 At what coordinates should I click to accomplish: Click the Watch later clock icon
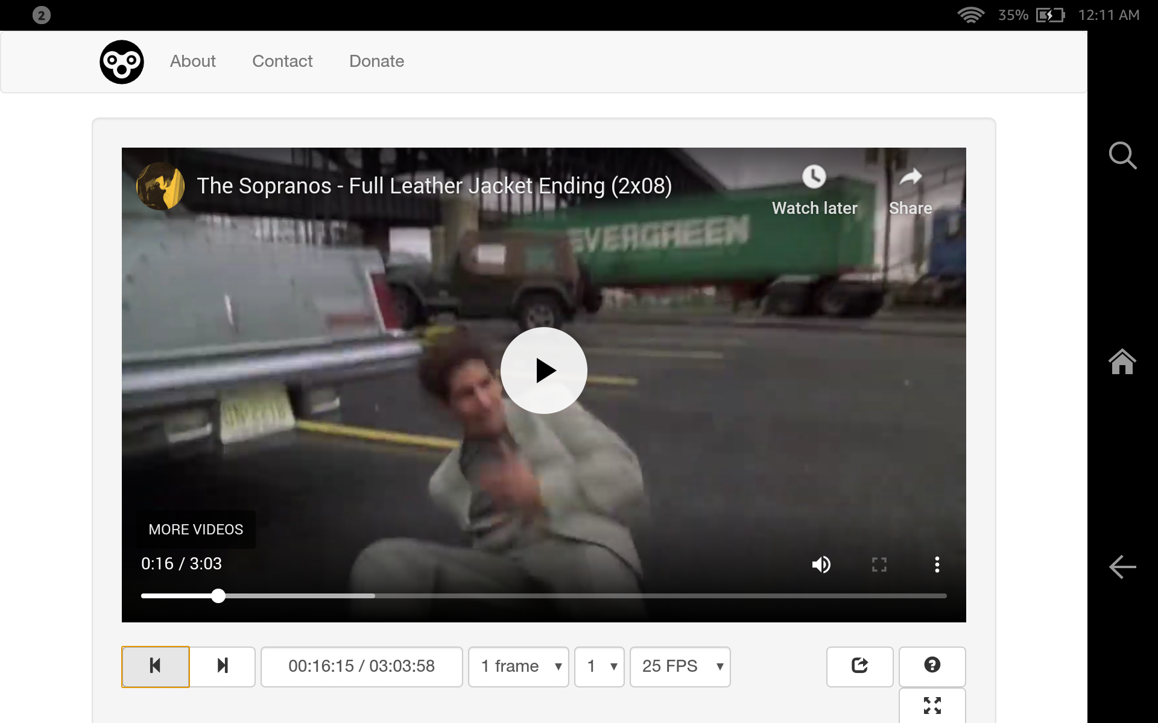point(814,177)
